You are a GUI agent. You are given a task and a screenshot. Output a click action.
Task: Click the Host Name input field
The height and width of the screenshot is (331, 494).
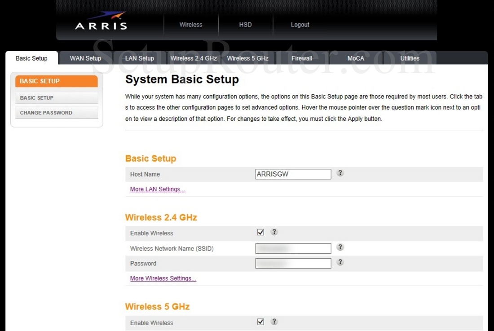293,174
